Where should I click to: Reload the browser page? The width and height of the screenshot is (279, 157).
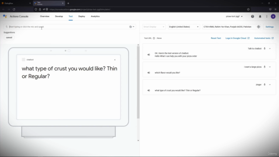[14, 10]
